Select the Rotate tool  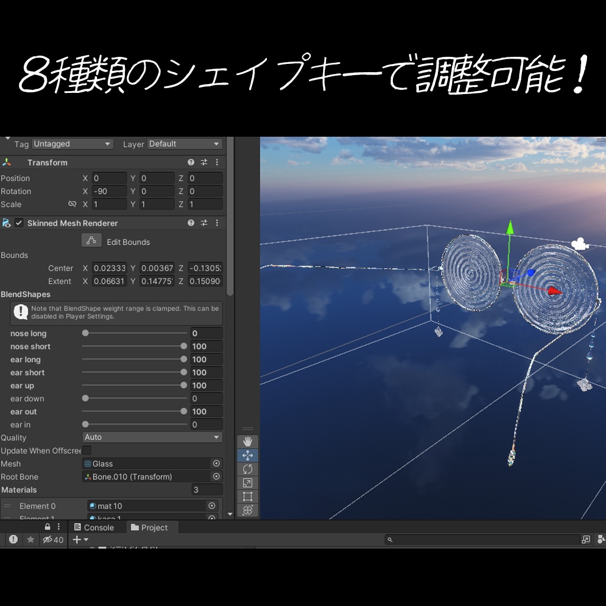[x=247, y=469]
